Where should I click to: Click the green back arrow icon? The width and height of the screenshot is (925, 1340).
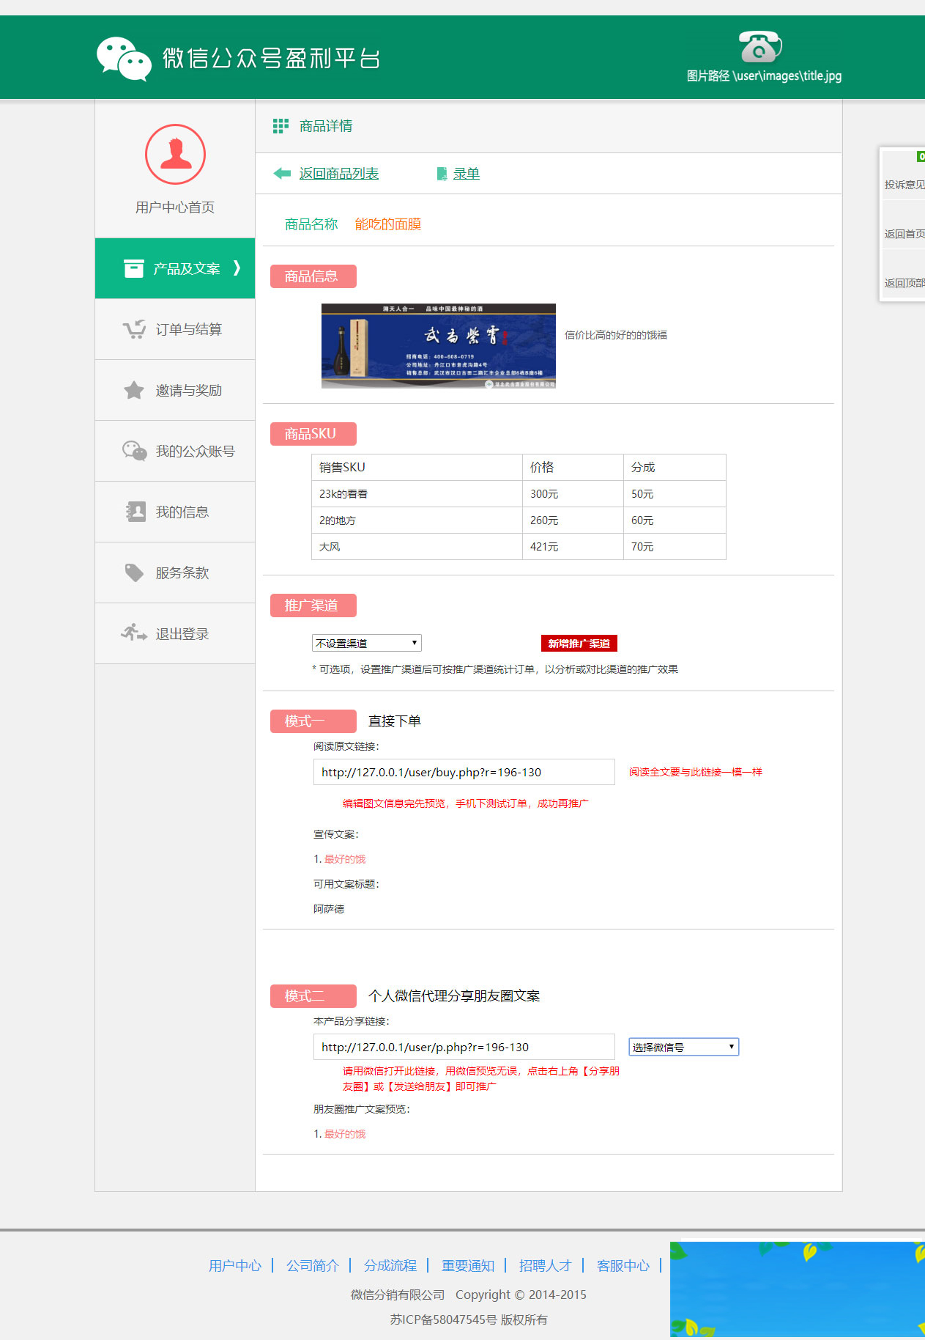point(282,174)
